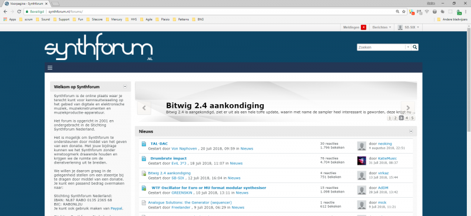This screenshot has width=471, height=216.
Task: Go back with browser back arrow
Action: pos(5,11)
